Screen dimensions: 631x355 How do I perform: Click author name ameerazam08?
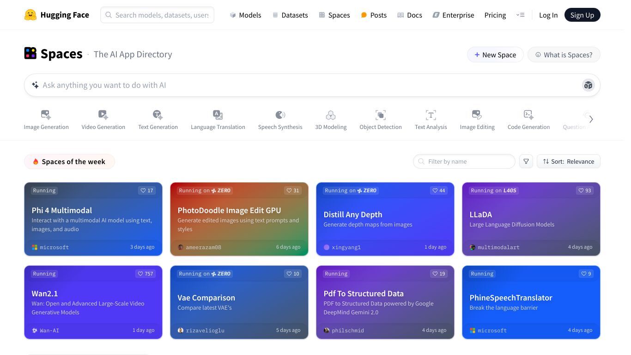pos(203,247)
